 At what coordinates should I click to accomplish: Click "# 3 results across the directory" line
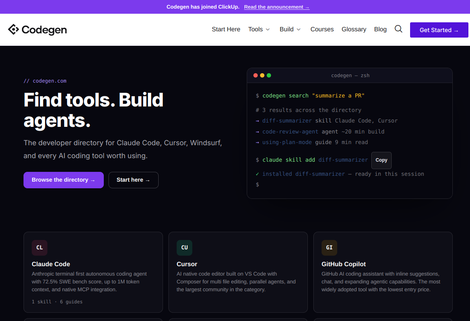309,110
